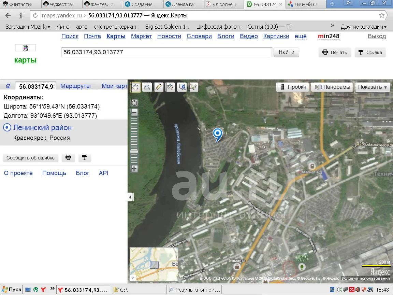Open browser settings gear icon

(348, 3)
